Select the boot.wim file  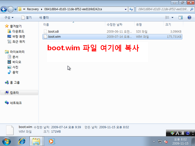click(112, 36)
